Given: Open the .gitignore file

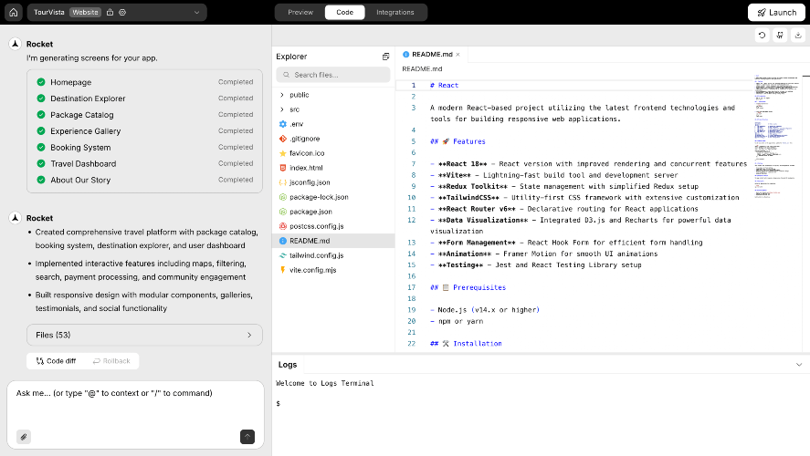Looking at the screenshot, I should coord(333,139).
